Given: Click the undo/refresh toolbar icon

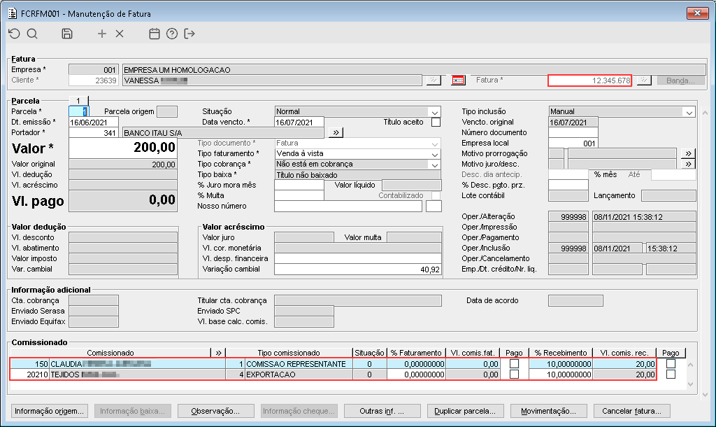Looking at the screenshot, I should [x=15, y=34].
